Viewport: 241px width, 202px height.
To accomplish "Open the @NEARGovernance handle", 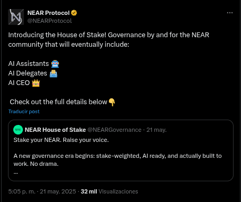I will click(114, 130).
